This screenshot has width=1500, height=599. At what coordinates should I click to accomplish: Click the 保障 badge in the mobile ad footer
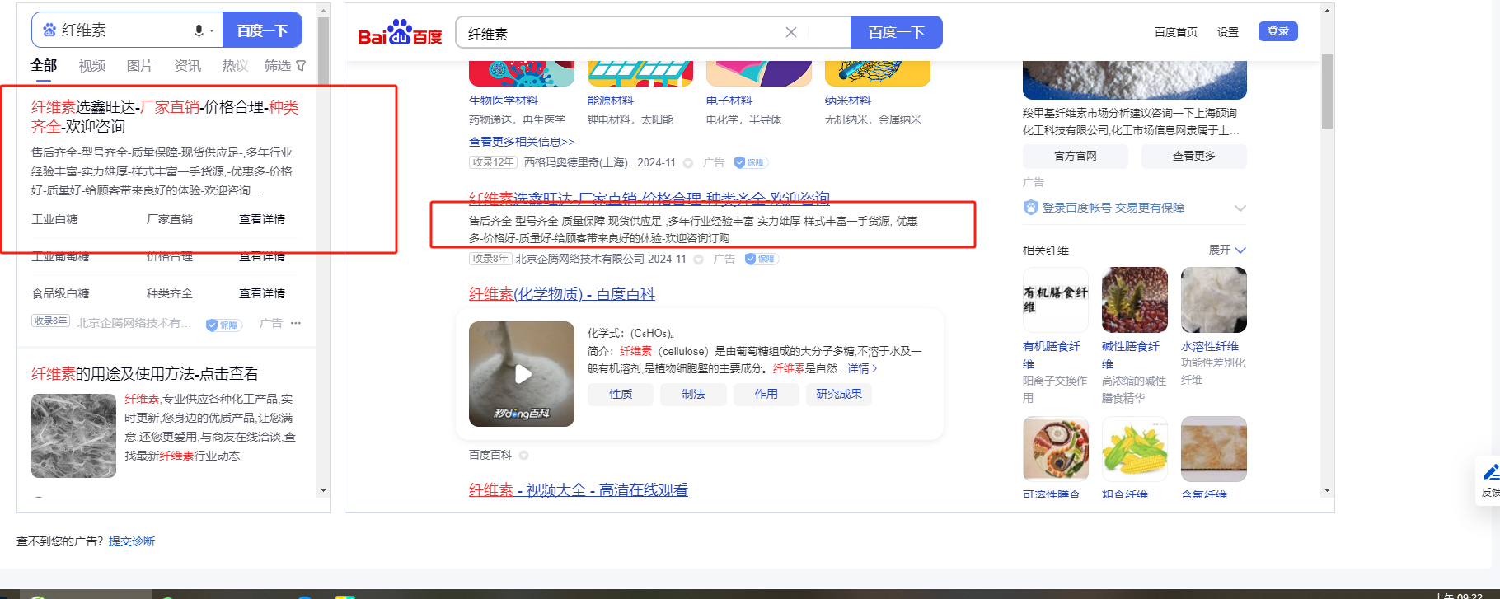223,325
